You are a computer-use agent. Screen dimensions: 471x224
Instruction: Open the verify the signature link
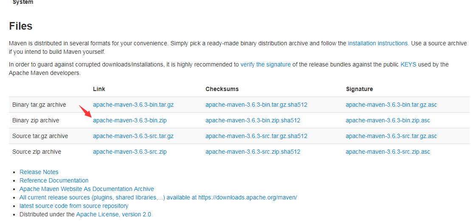pos(265,64)
